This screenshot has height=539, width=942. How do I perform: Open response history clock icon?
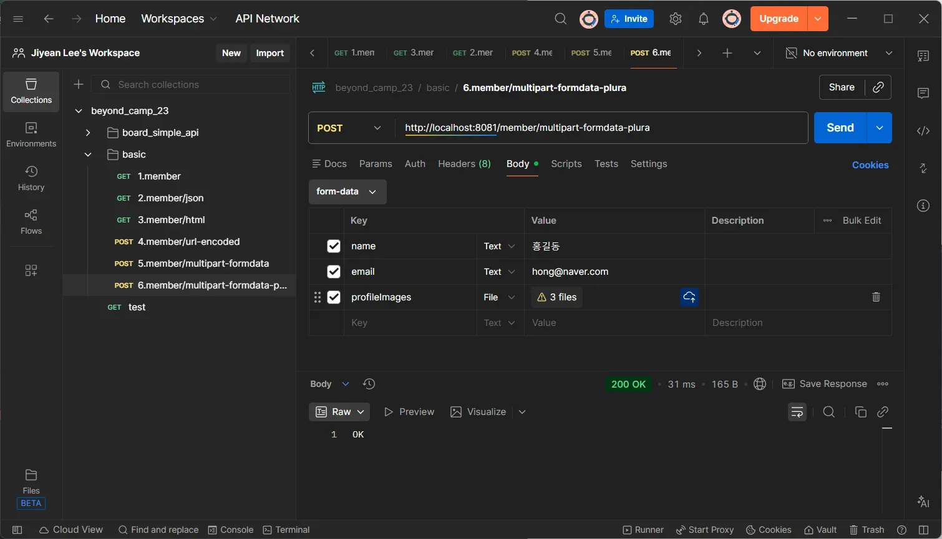coord(369,384)
